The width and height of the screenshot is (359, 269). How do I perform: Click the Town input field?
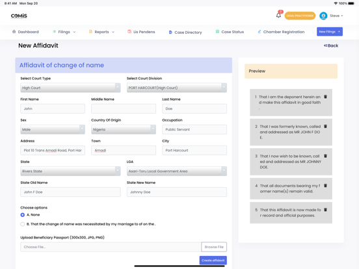tap(124, 150)
